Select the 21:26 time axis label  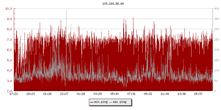point(48,94)
